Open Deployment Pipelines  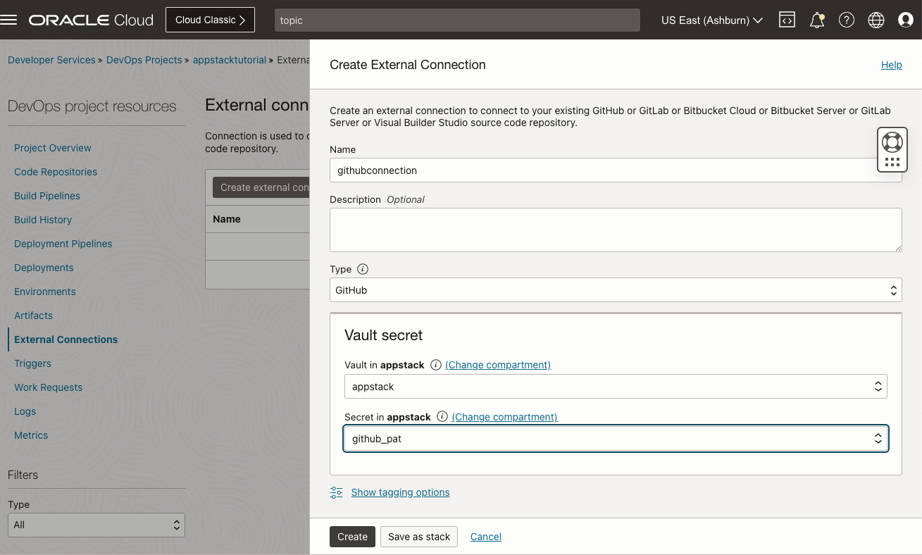point(63,244)
